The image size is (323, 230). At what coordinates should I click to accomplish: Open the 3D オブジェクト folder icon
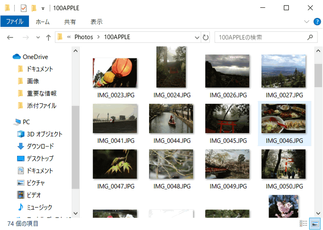tap(21, 134)
